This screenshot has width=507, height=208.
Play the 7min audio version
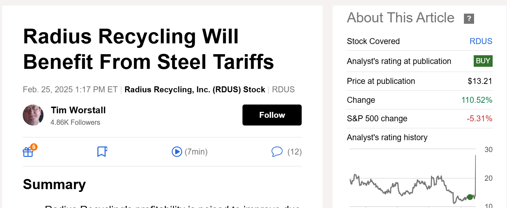[x=177, y=152]
